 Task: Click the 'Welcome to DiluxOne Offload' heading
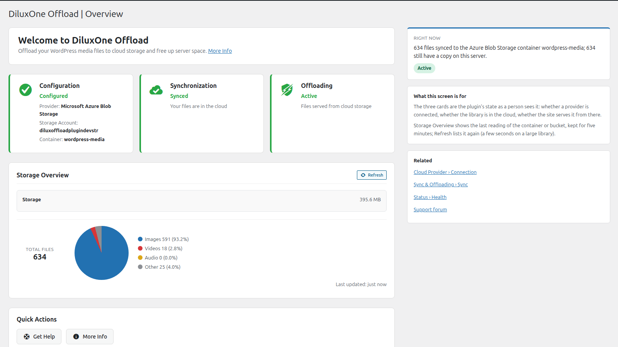coord(83,40)
